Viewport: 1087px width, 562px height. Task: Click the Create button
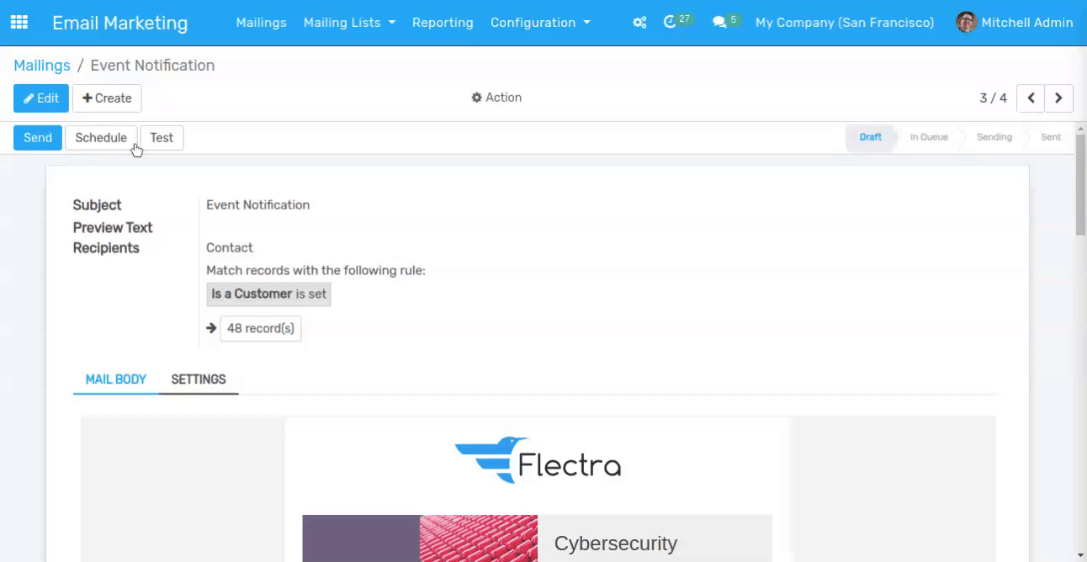pos(107,98)
